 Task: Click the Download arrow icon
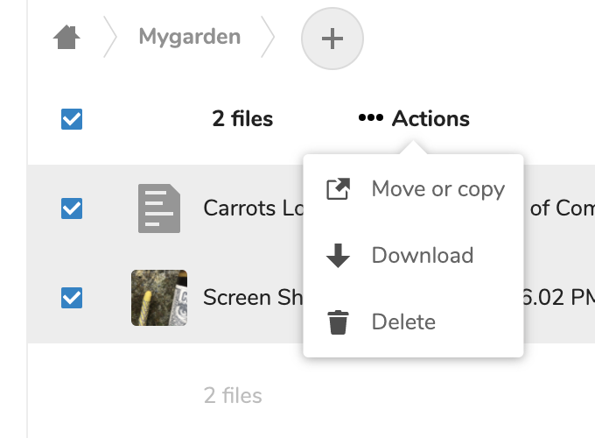point(338,256)
